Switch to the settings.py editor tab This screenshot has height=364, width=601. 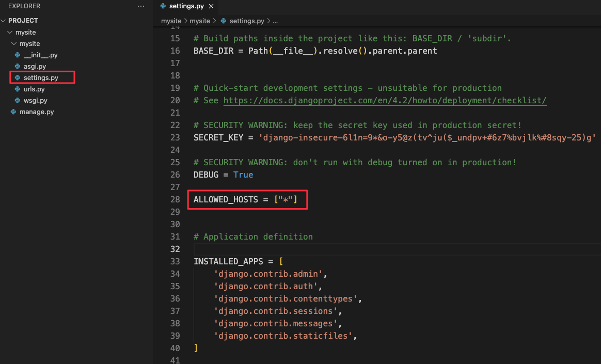(186, 6)
